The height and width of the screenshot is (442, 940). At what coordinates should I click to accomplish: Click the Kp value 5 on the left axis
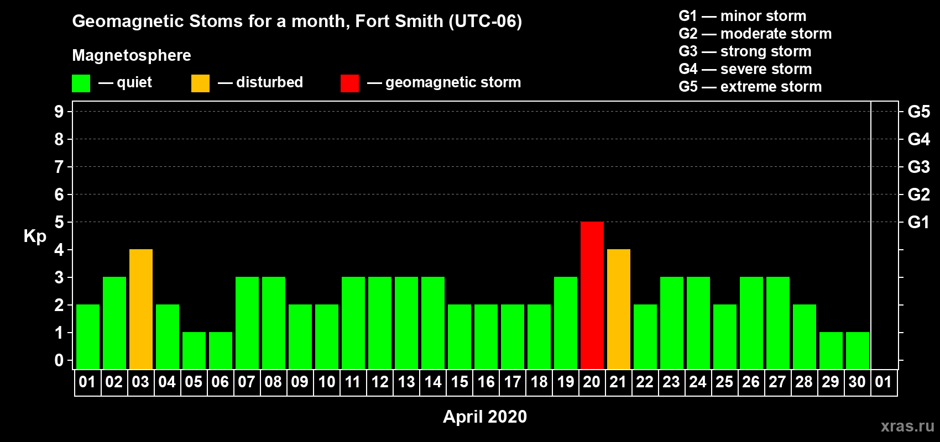pos(59,222)
